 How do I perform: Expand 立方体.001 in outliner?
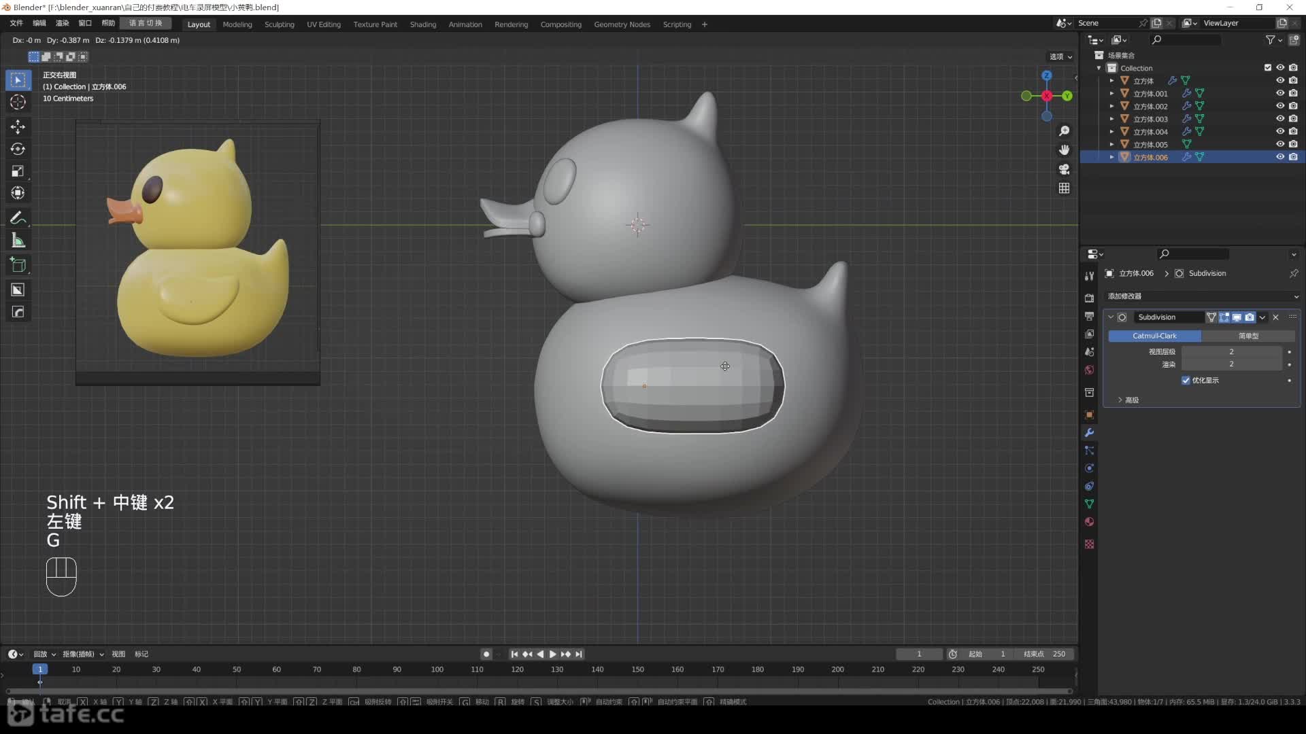[1112, 93]
